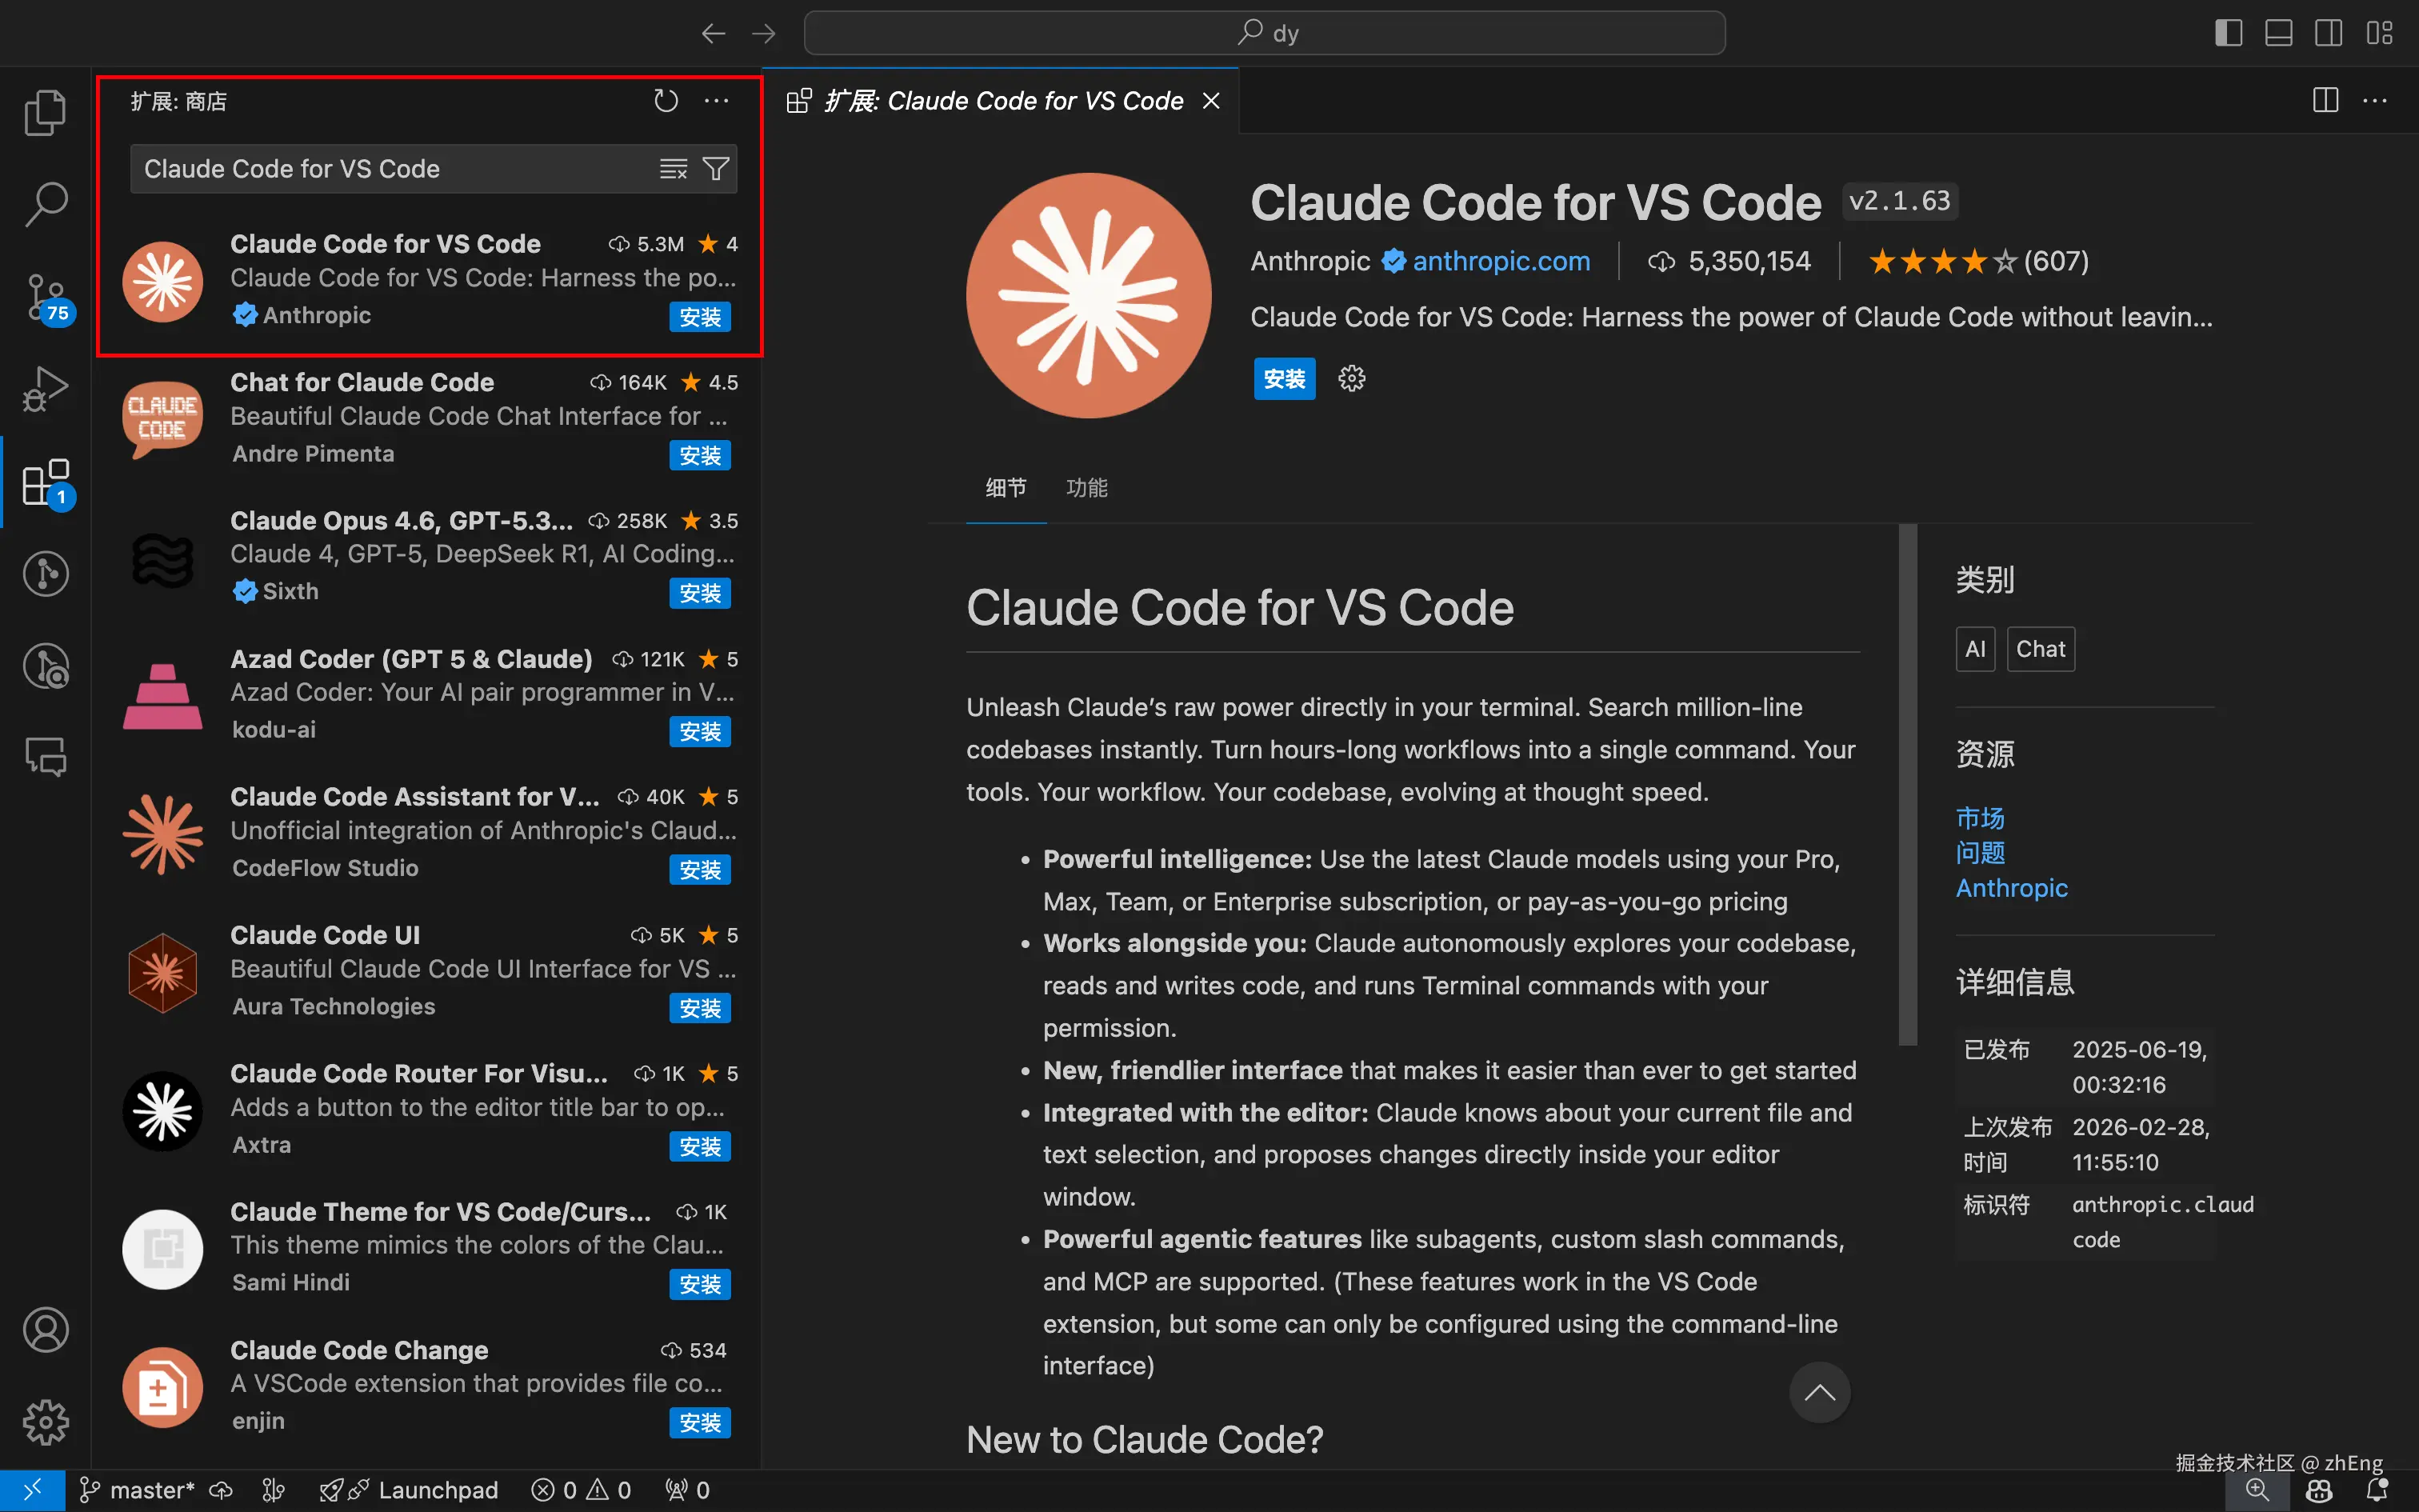This screenshot has width=2419, height=1512.
Task: Open the Explorer view in activity bar
Action: click(45, 112)
